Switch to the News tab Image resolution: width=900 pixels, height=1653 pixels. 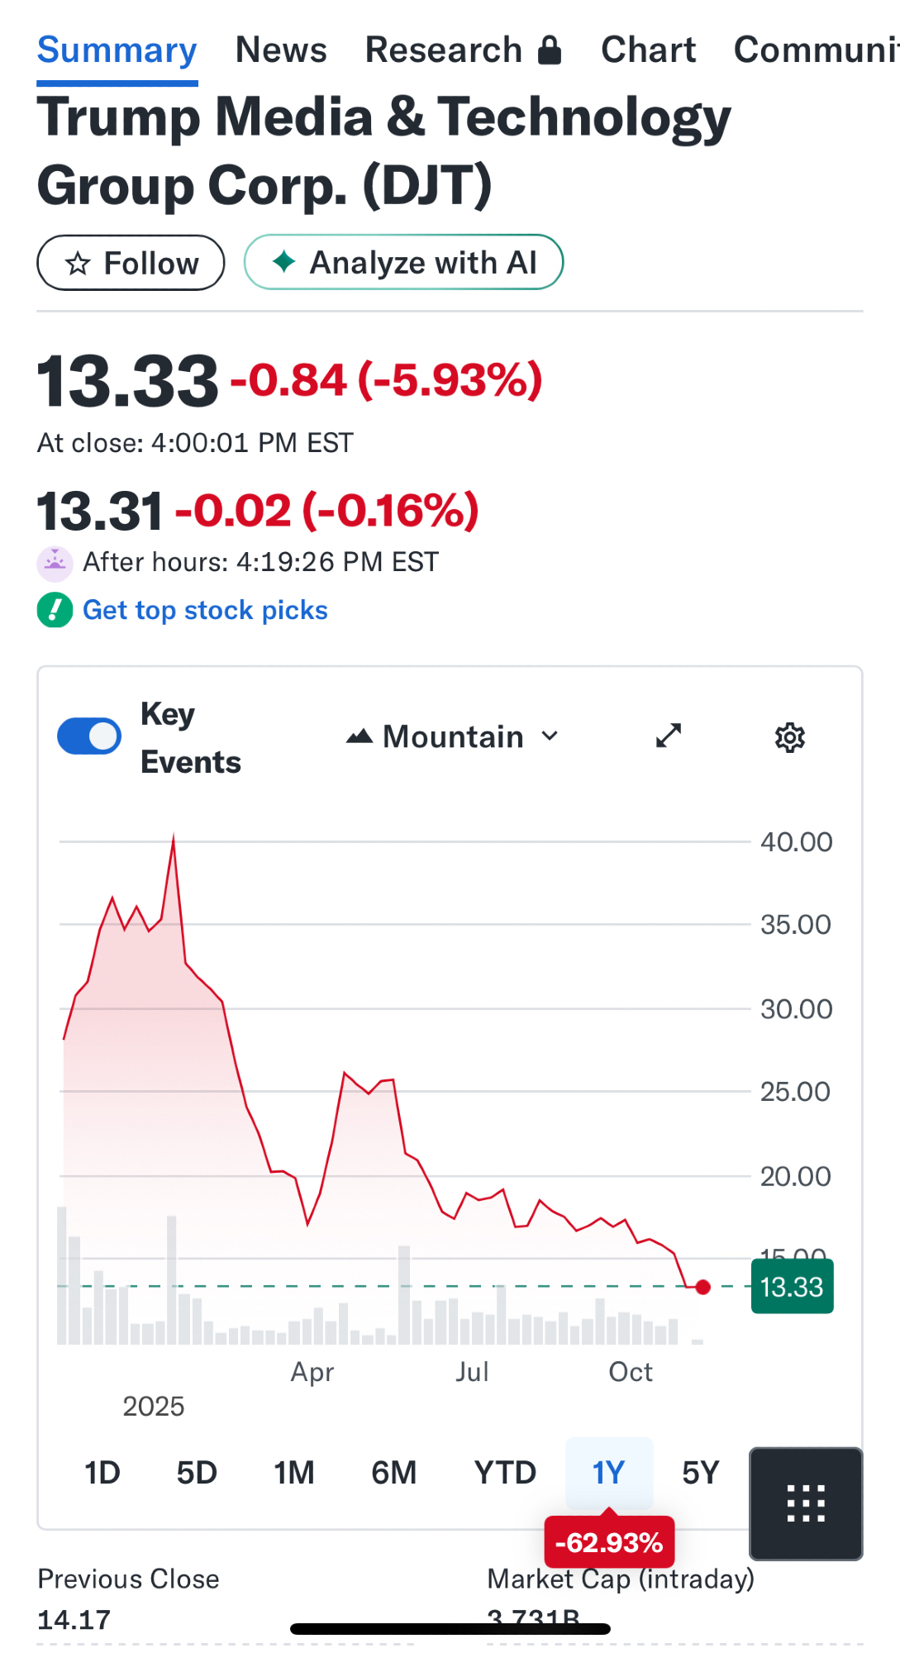tap(281, 50)
